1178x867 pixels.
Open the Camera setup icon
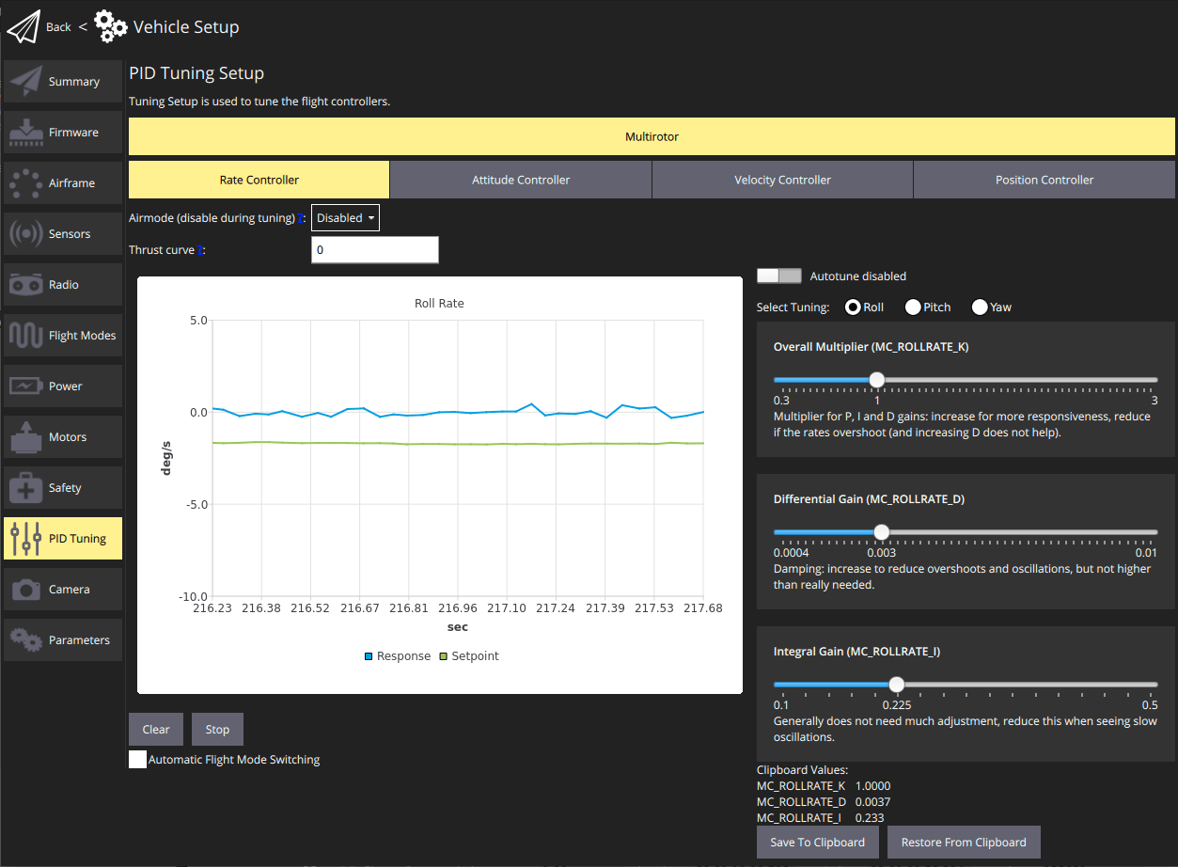(x=26, y=590)
